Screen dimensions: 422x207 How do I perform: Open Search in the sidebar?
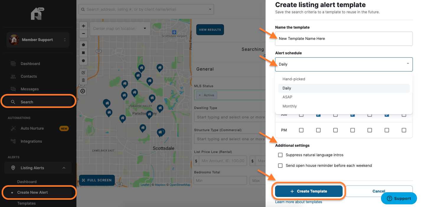(x=38, y=102)
